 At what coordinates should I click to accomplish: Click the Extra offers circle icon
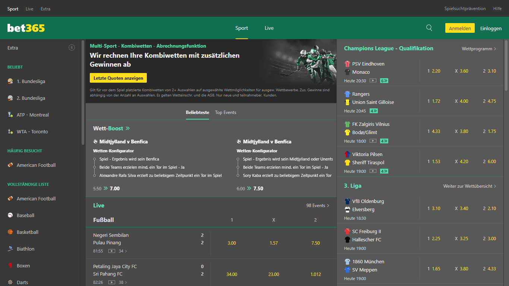click(72, 48)
